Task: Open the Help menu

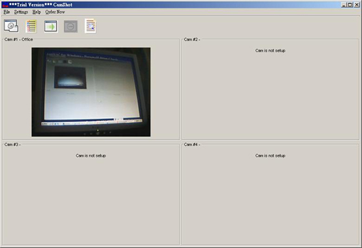Action: 36,12
